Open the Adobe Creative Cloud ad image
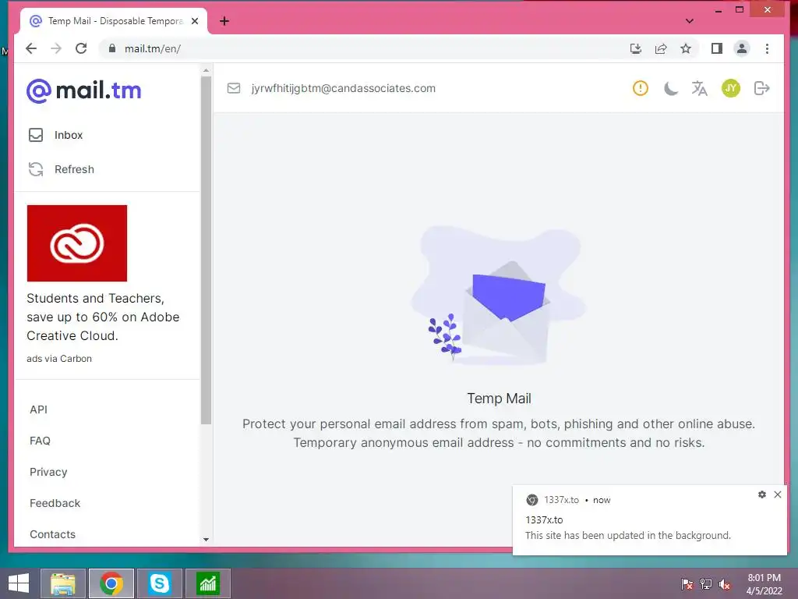This screenshot has height=599, width=798. pyautogui.click(x=77, y=243)
